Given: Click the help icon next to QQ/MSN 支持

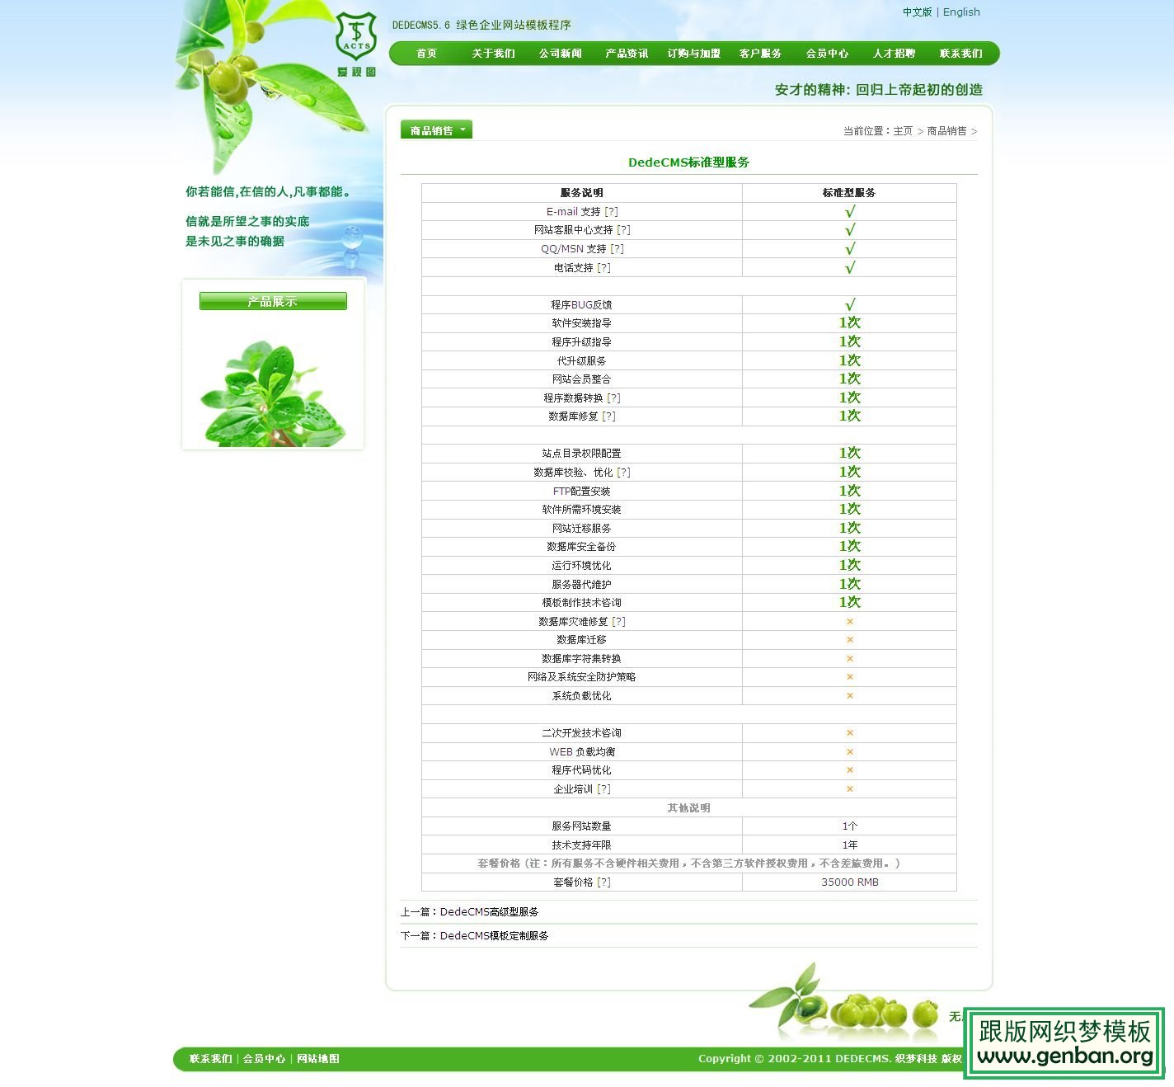Looking at the screenshot, I should pos(617,247).
